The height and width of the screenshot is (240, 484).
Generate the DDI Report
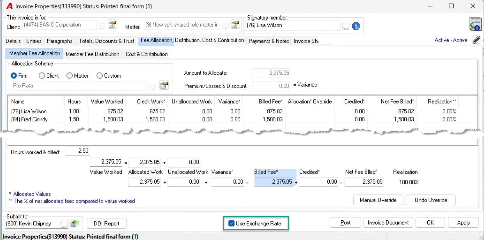tap(106, 223)
